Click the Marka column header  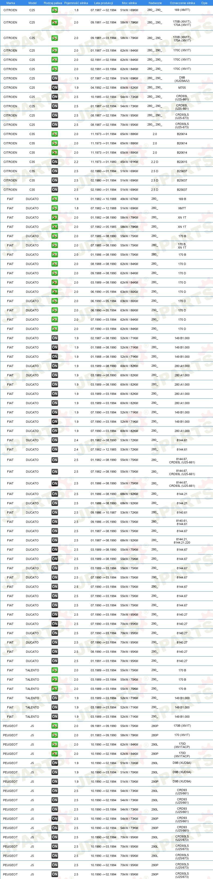tap(11, 3)
